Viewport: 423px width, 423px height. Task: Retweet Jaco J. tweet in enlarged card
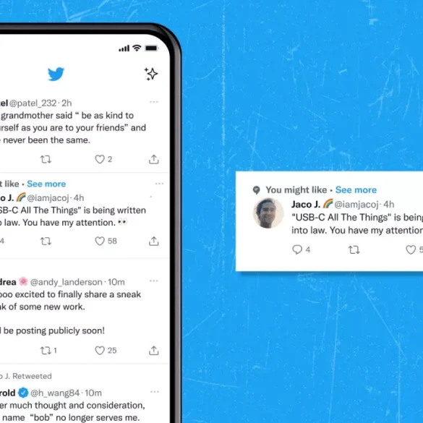point(354,249)
